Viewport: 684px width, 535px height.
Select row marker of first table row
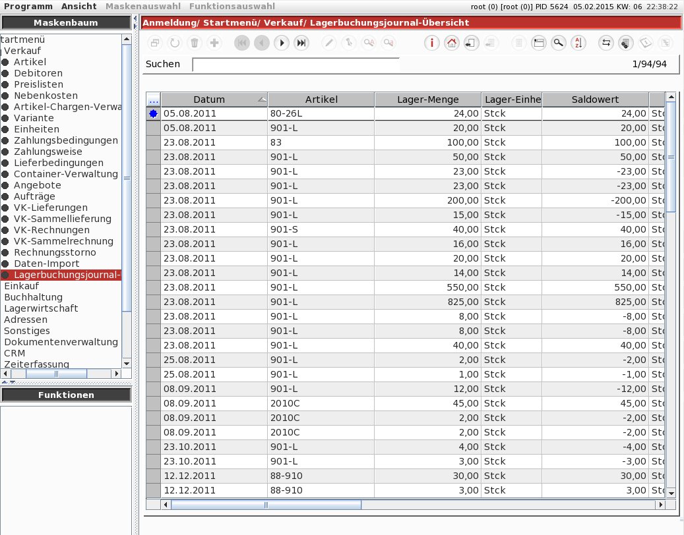point(153,114)
